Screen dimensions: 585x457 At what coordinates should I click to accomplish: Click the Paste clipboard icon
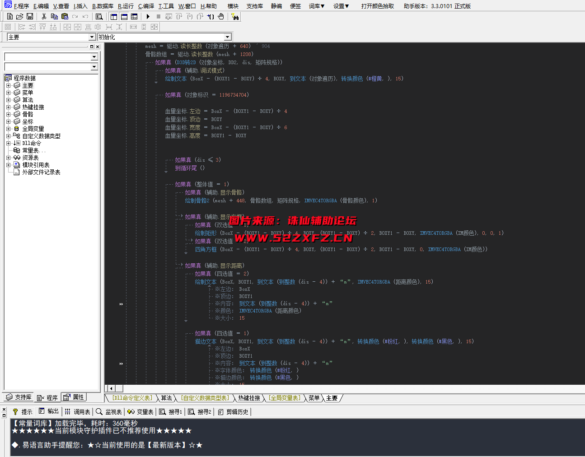(65, 17)
